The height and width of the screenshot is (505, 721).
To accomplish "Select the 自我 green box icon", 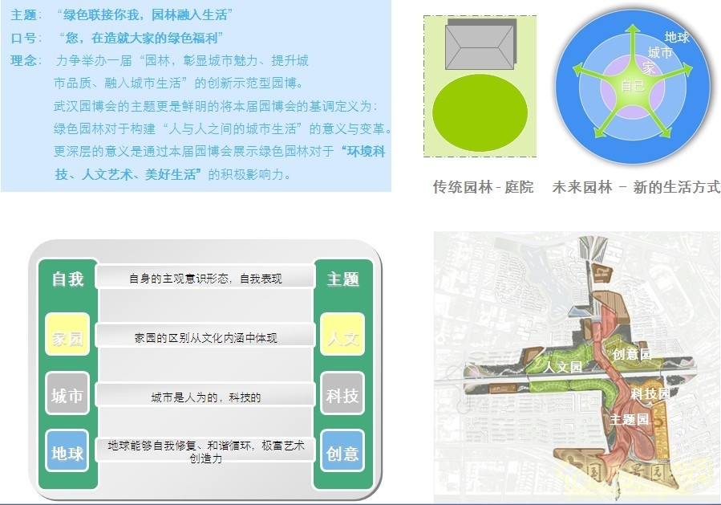I will point(67,279).
